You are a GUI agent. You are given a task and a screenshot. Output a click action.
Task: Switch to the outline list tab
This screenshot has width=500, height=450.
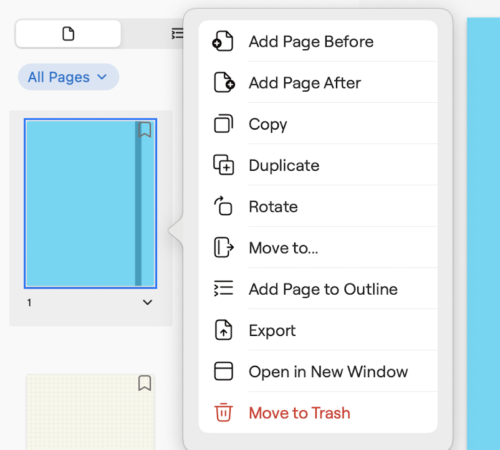(x=177, y=34)
